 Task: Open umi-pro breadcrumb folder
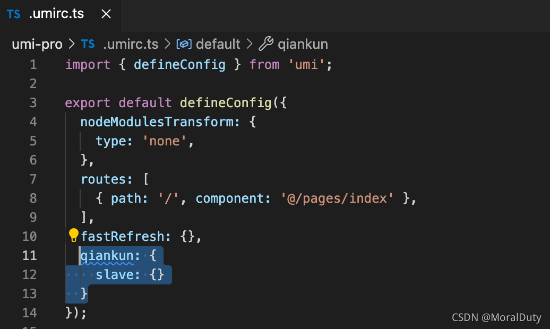37,44
